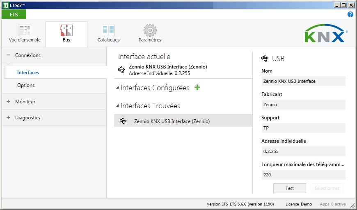Expand the Moniteur section
Image resolution: width=357 pixels, height=210 pixels.
(8, 101)
